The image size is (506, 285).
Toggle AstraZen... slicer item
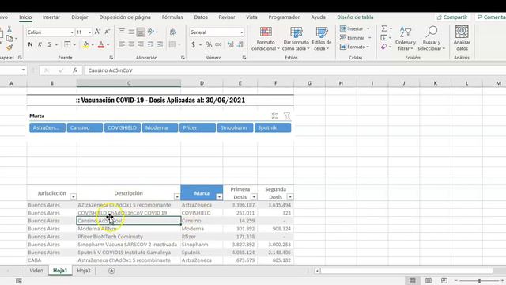coord(47,127)
